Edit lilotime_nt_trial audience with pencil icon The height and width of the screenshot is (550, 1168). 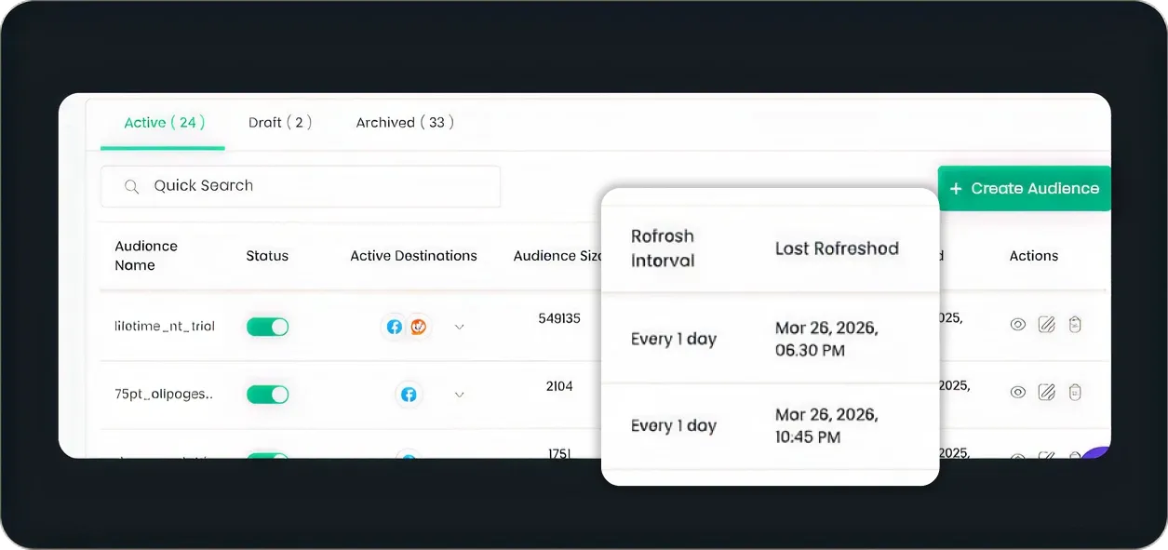[1046, 325]
